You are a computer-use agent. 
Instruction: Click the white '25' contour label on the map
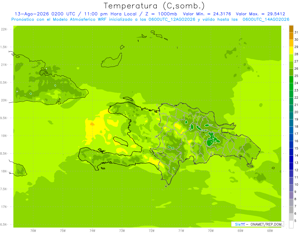coord(215,142)
